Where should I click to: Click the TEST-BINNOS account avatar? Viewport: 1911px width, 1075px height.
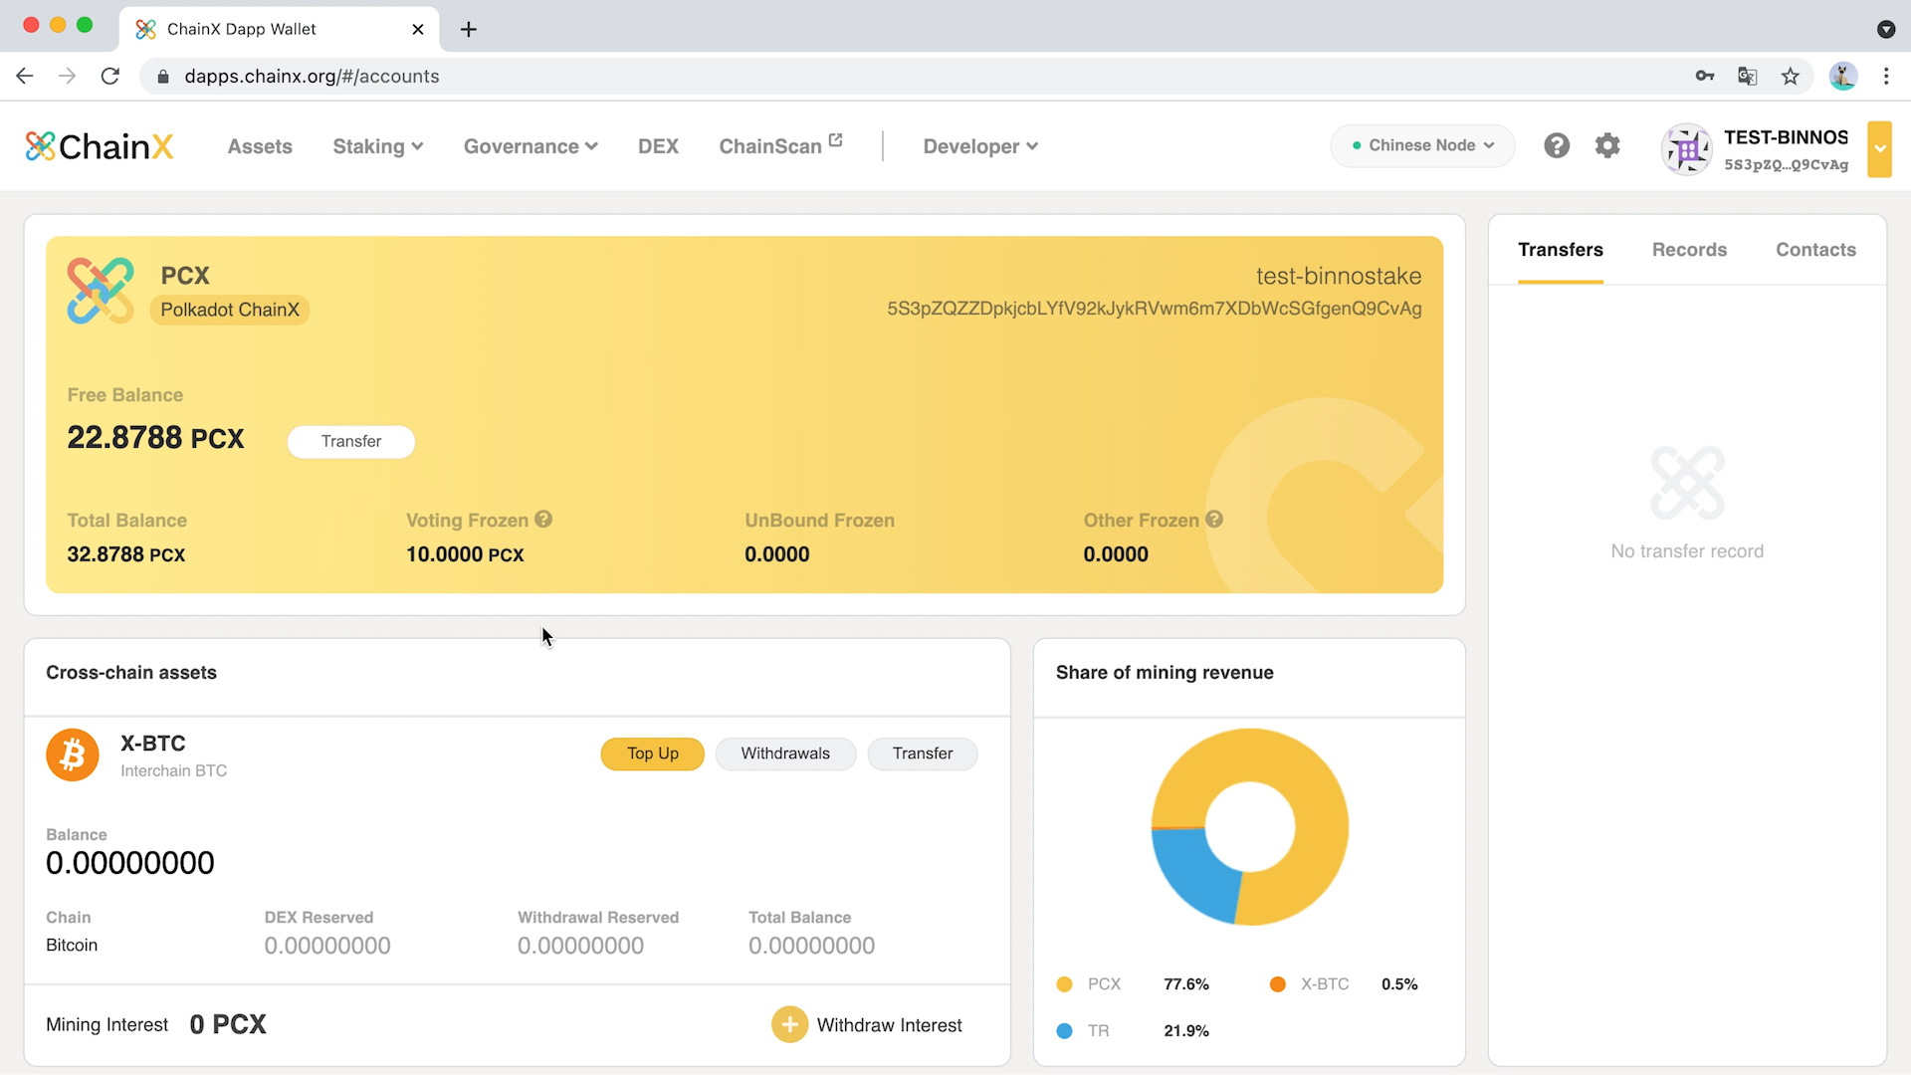(x=1687, y=149)
